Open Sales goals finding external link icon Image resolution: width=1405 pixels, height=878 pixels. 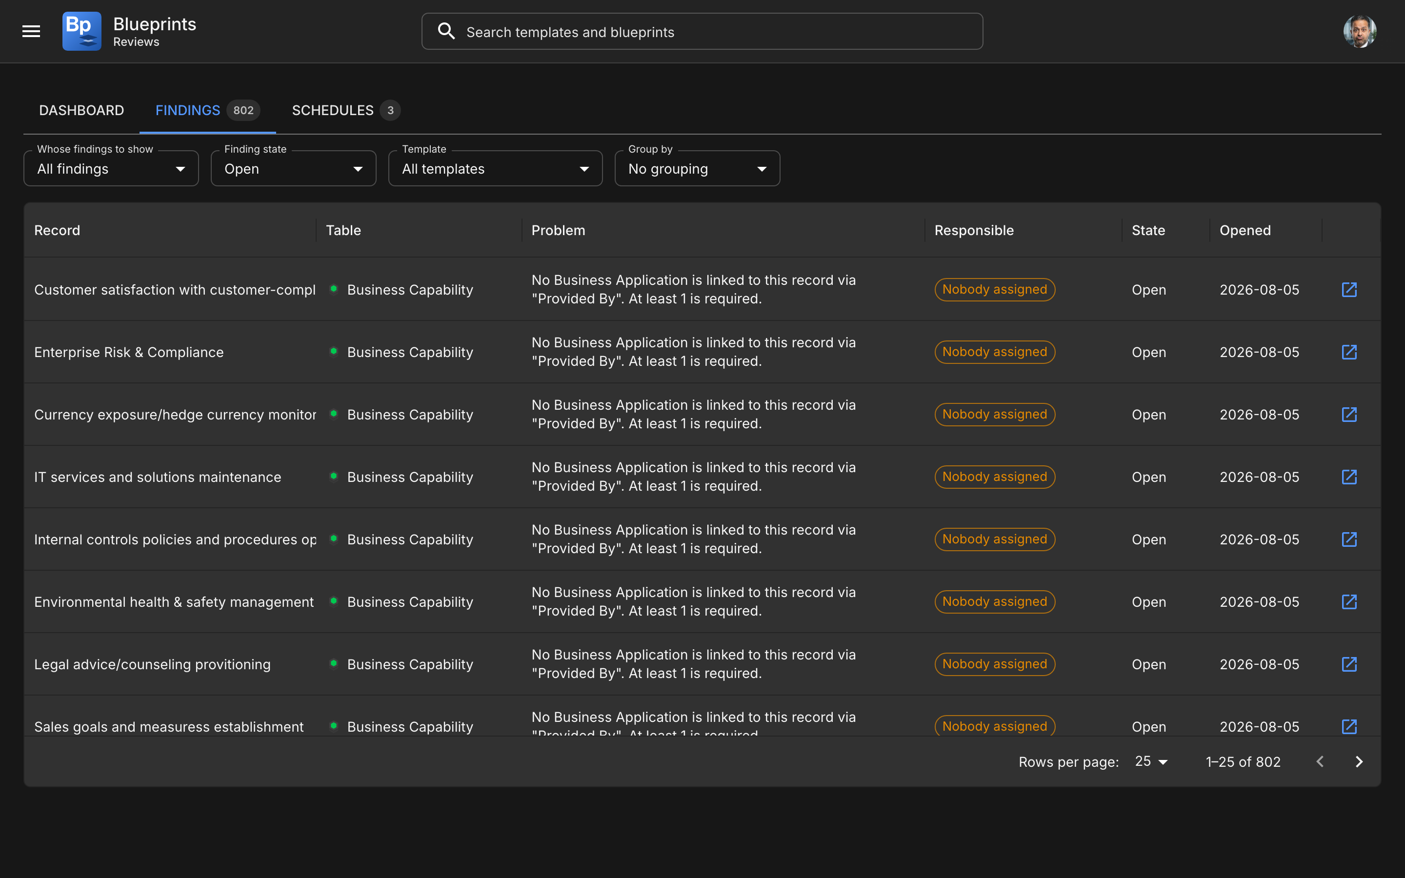(x=1349, y=726)
